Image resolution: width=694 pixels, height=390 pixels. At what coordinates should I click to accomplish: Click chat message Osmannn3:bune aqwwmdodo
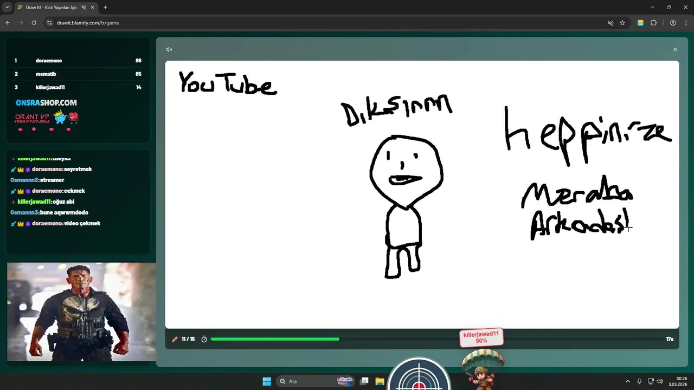click(x=49, y=212)
